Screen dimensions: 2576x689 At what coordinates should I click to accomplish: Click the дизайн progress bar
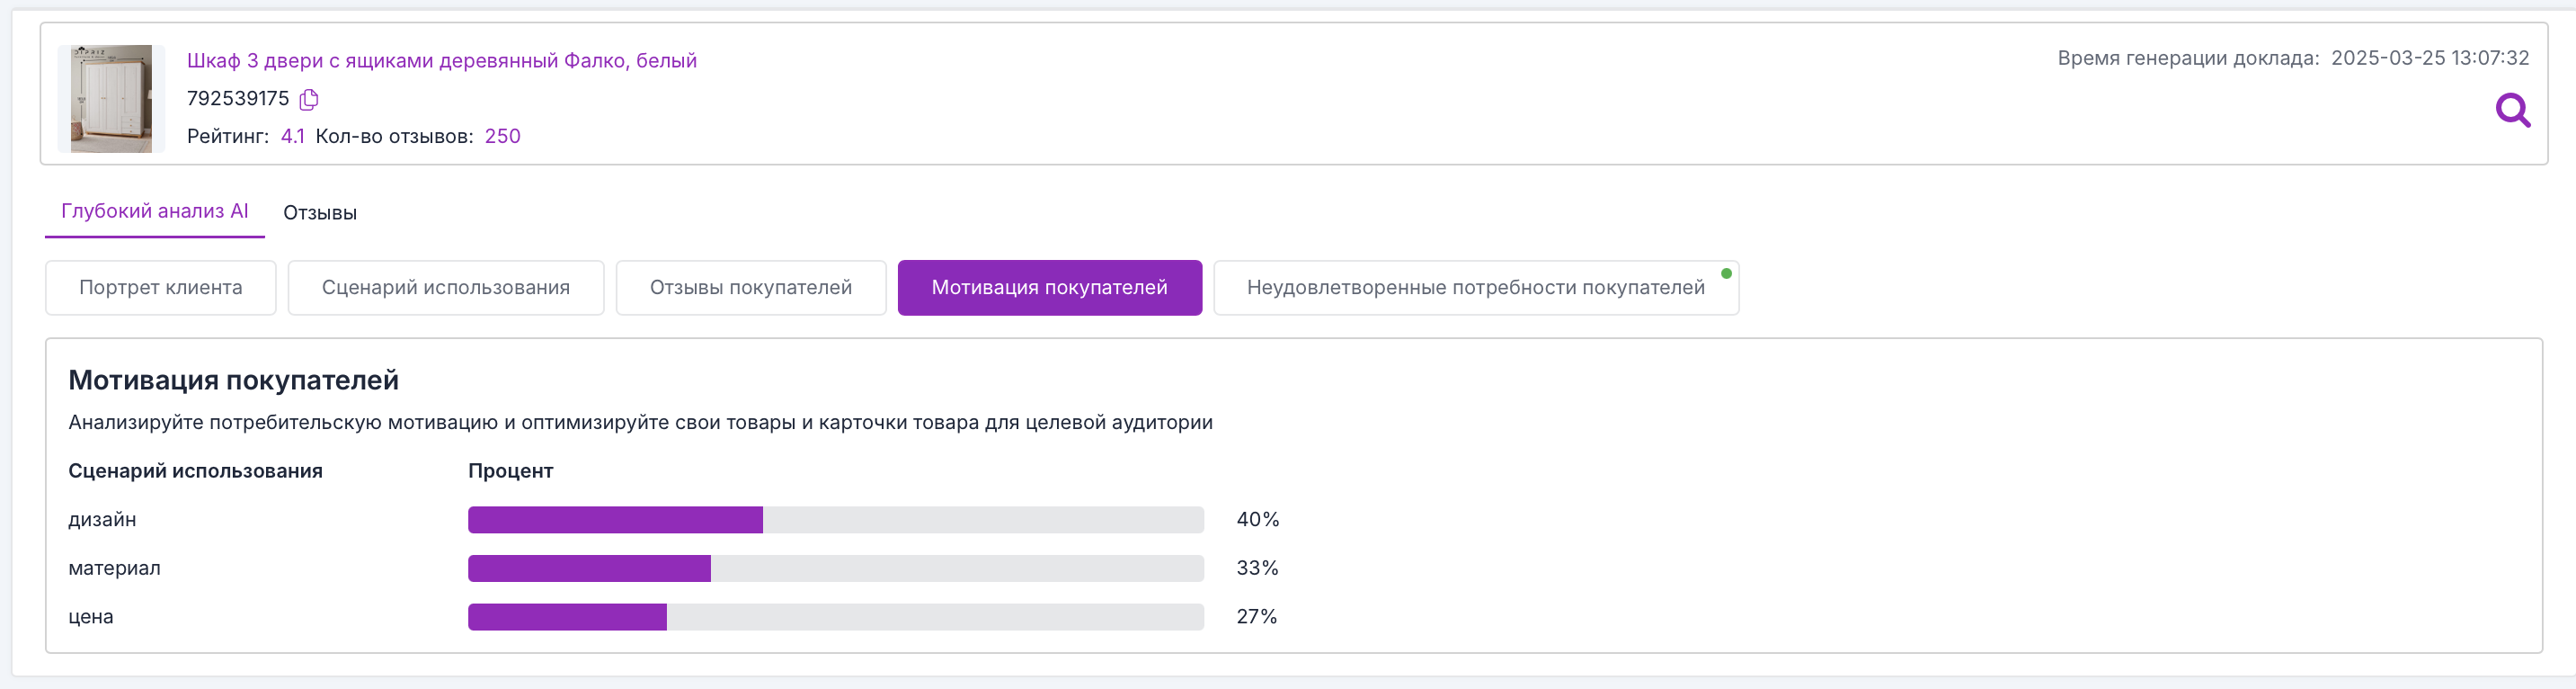tap(836, 520)
